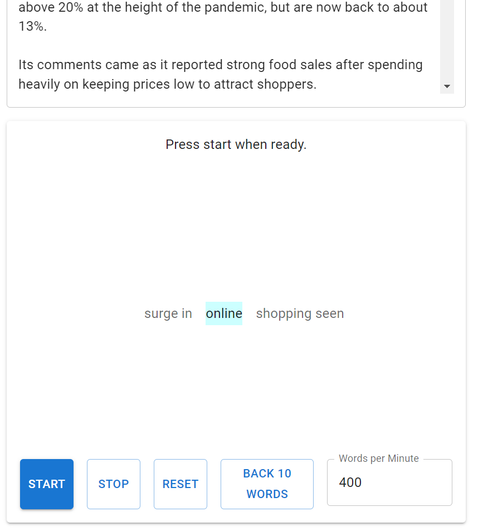Click the "surge in" preceding words
The width and height of the screenshot is (478, 531).
[168, 313]
